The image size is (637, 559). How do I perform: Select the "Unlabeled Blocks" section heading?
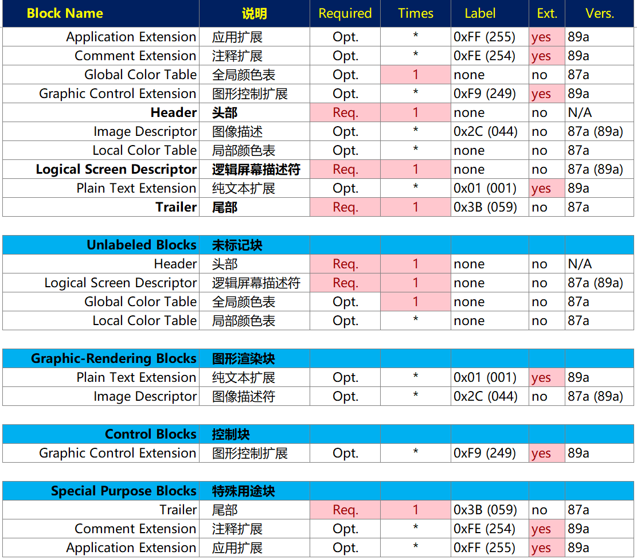coord(141,245)
